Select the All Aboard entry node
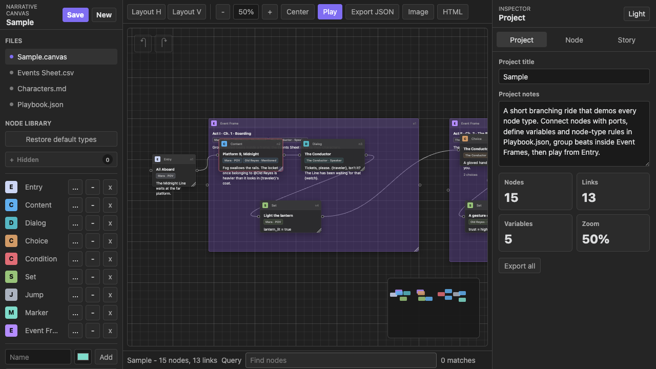The height and width of the screenshot is (369, 656). point(174,171)
